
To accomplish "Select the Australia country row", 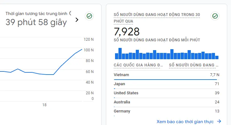I will pos(167,102).
